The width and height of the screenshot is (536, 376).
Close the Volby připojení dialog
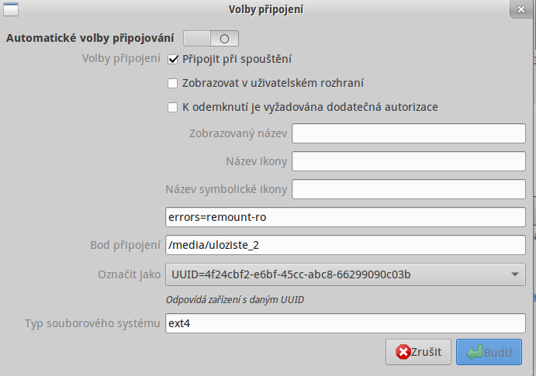click(521, 9)
